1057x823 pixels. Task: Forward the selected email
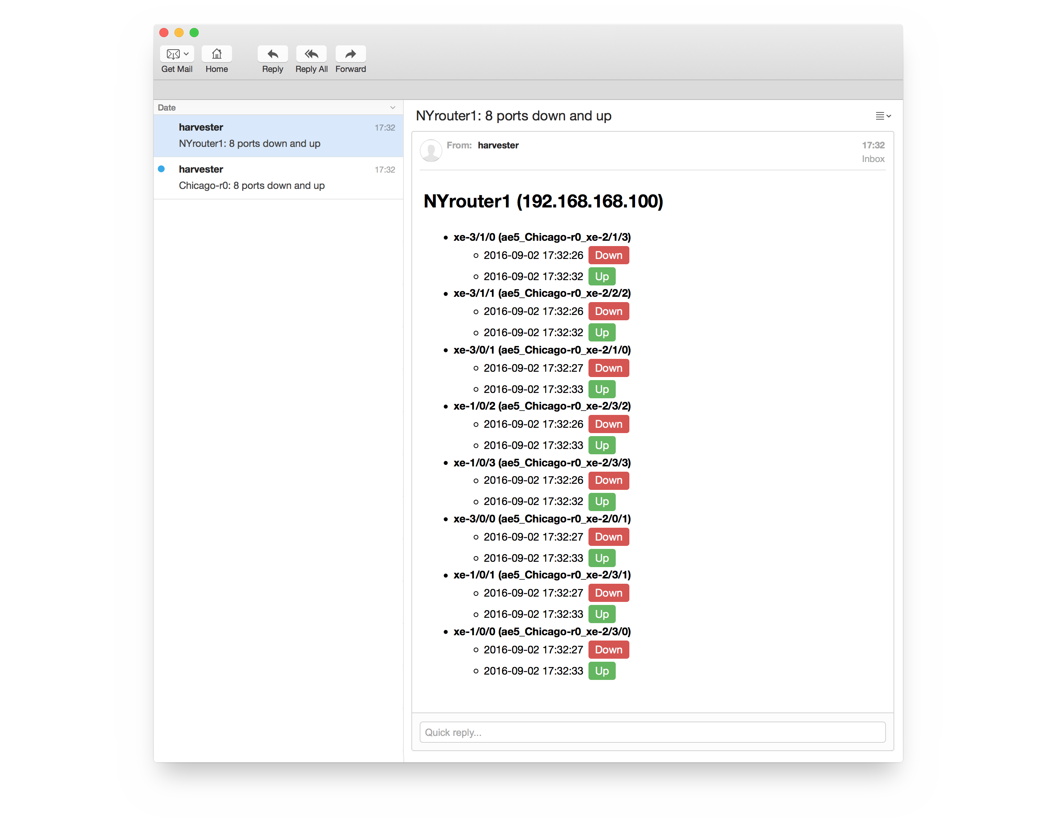pos(350,54)
